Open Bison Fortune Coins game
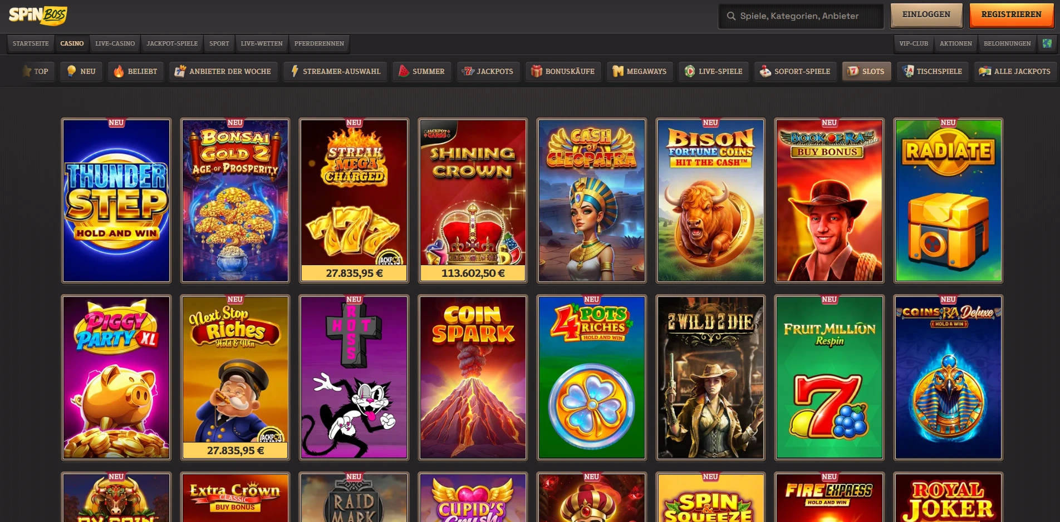 [711, 201]
